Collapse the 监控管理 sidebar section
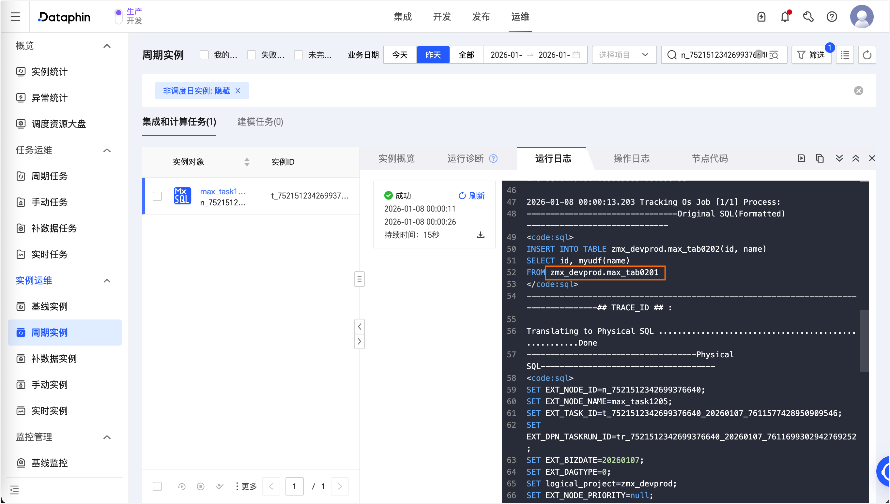This screenshot has height=504, width=890. (107, 437)
